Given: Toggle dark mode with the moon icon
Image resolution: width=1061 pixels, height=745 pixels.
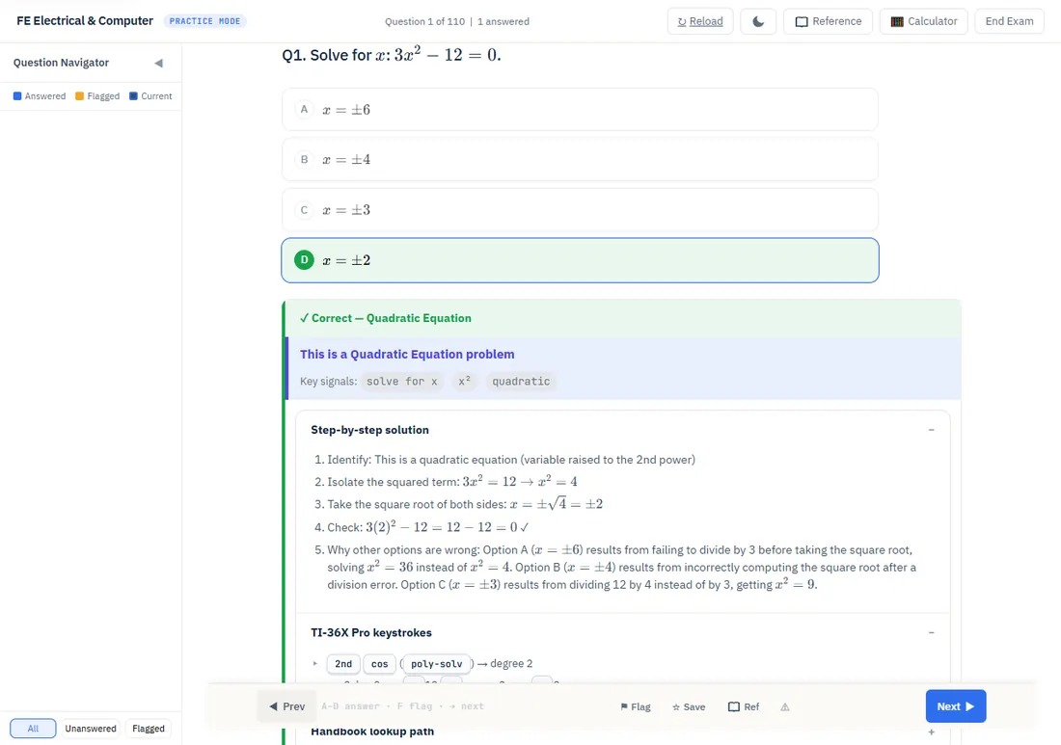Looking at the screenshot, I should click(x=758, y=21).
